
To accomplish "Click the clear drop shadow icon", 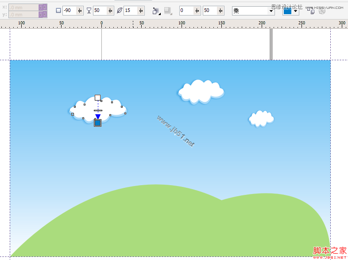I will [x=322, y=11].
